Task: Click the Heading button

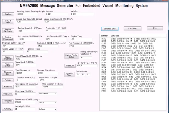Action: [8, 14]
